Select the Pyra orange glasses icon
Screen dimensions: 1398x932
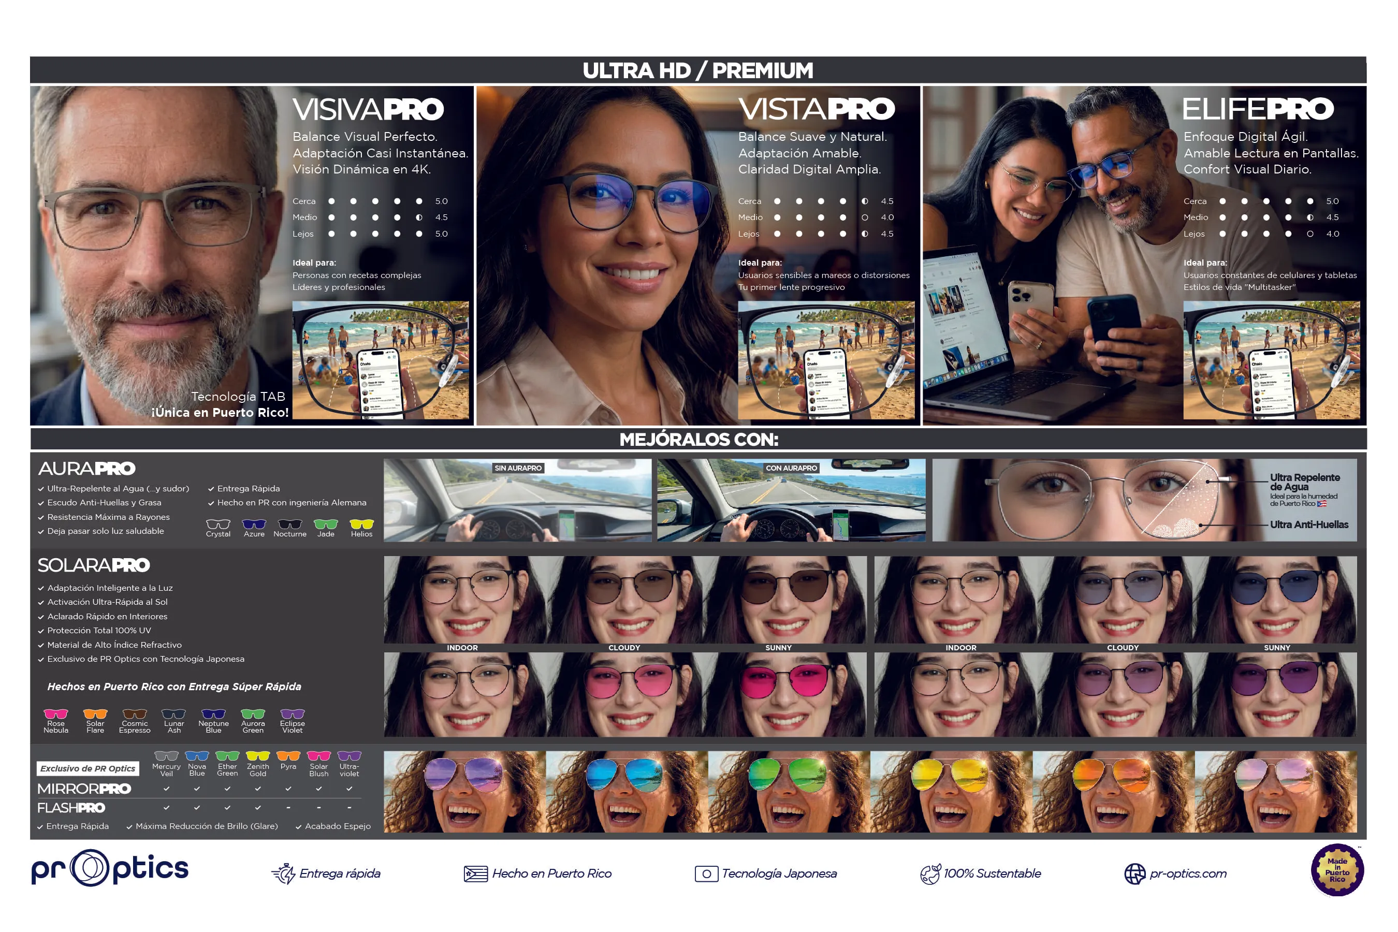[x=288, y=756]
